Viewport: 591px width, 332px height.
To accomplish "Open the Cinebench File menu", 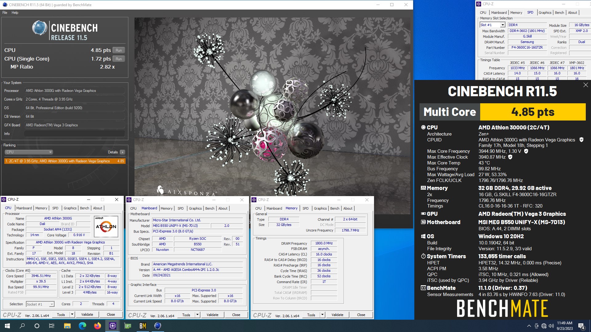I will (x=5, y=13).
